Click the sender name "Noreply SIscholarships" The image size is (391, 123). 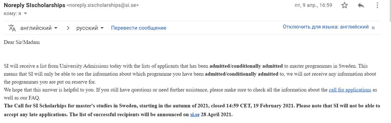tap(34, 5)
